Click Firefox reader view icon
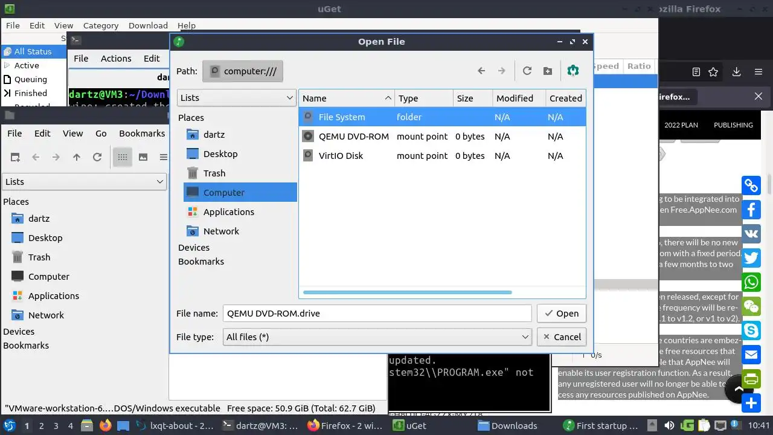 click(696, 72)
